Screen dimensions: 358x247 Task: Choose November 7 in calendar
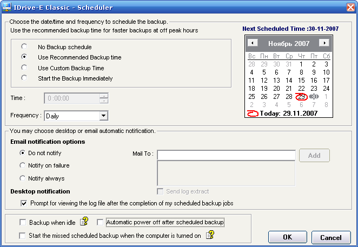pos(289,72)
